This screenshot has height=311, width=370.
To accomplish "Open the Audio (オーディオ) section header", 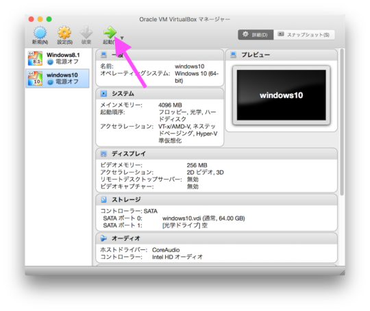I will pos(217,238).
